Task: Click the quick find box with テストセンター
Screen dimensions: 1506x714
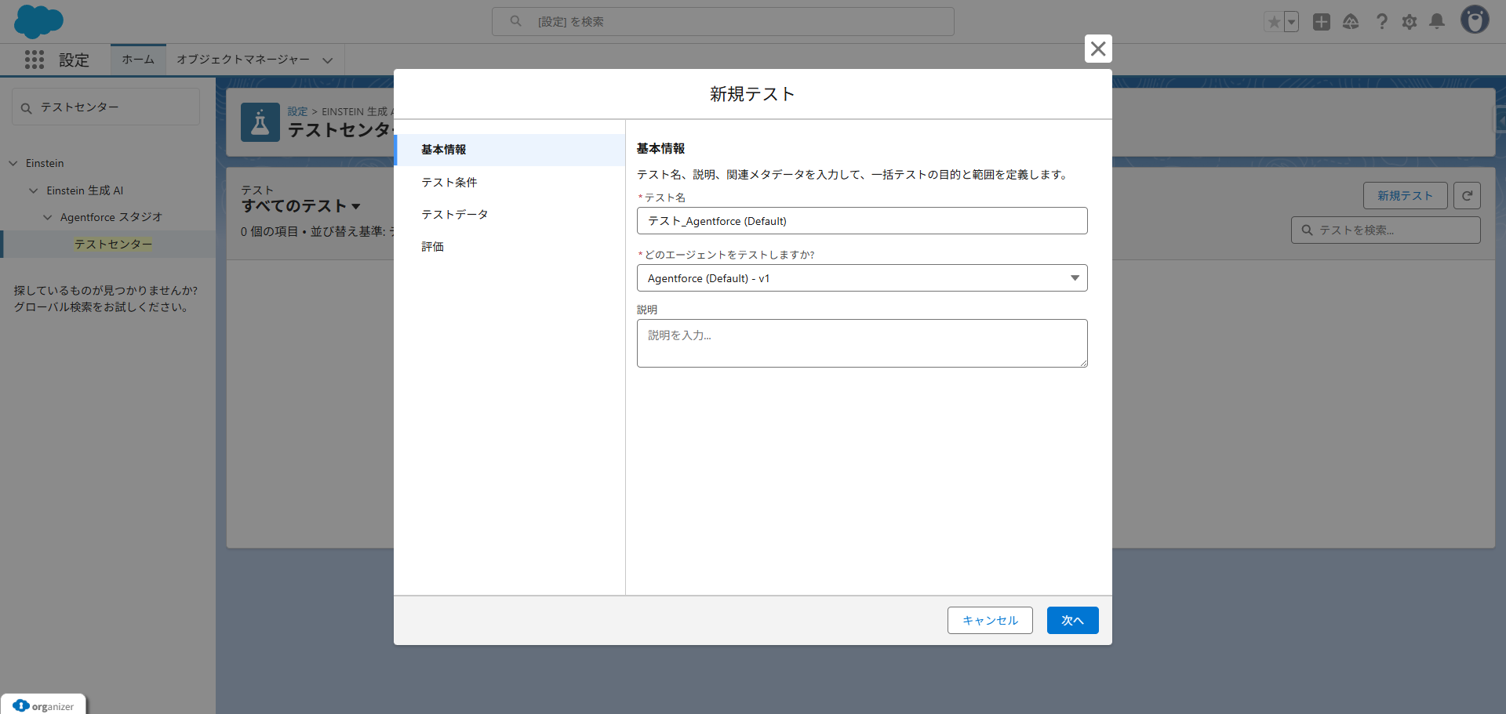Action: (106, 107)
